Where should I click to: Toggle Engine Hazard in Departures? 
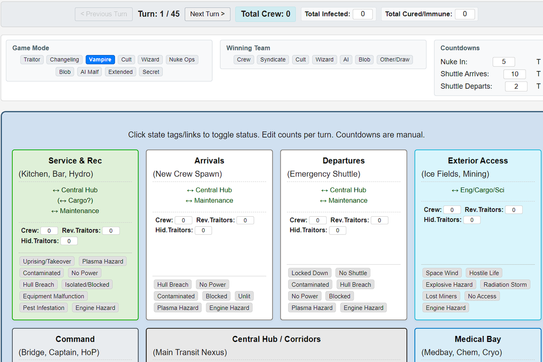(x=363, y=308)
